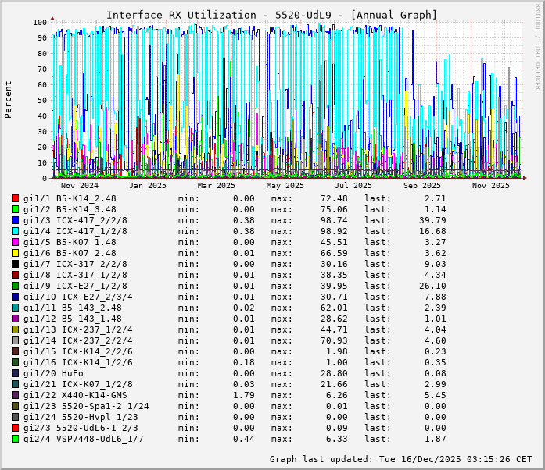Click the Jan 2025 x-axis label
The image size is (545, 470).
tap(147, 185)
